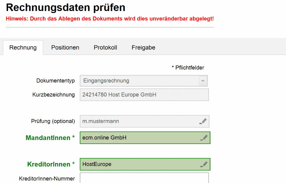The image size is (286, 183).
Task: Select the Freigabe tab
Action: 143,47
